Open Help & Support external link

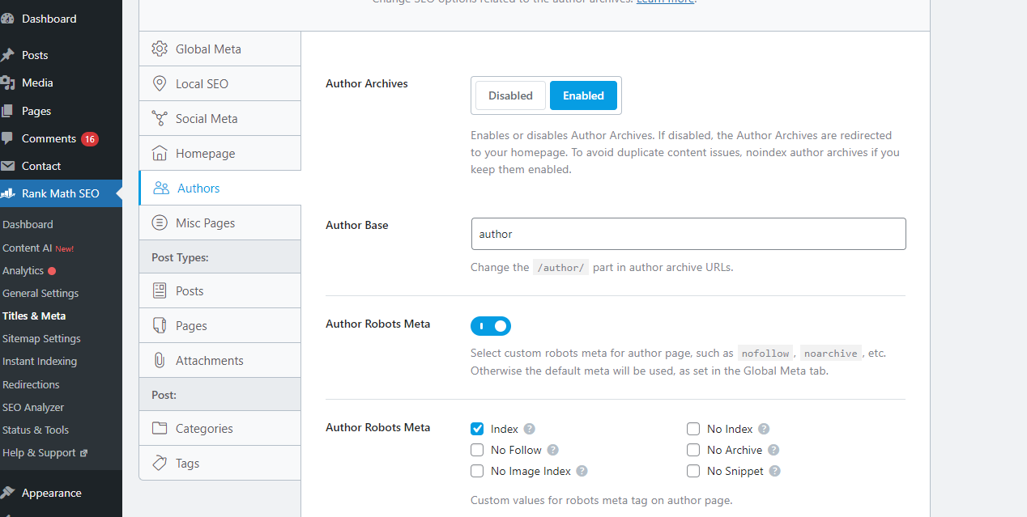tap(45, 453)
